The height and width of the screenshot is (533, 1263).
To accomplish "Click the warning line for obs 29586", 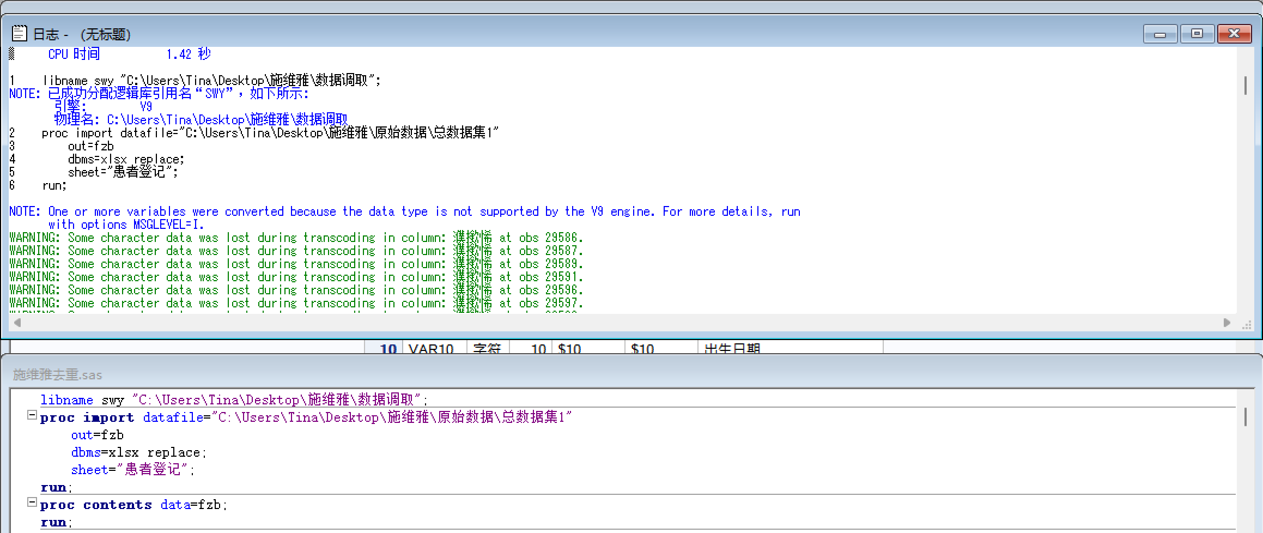I will 296,238.
